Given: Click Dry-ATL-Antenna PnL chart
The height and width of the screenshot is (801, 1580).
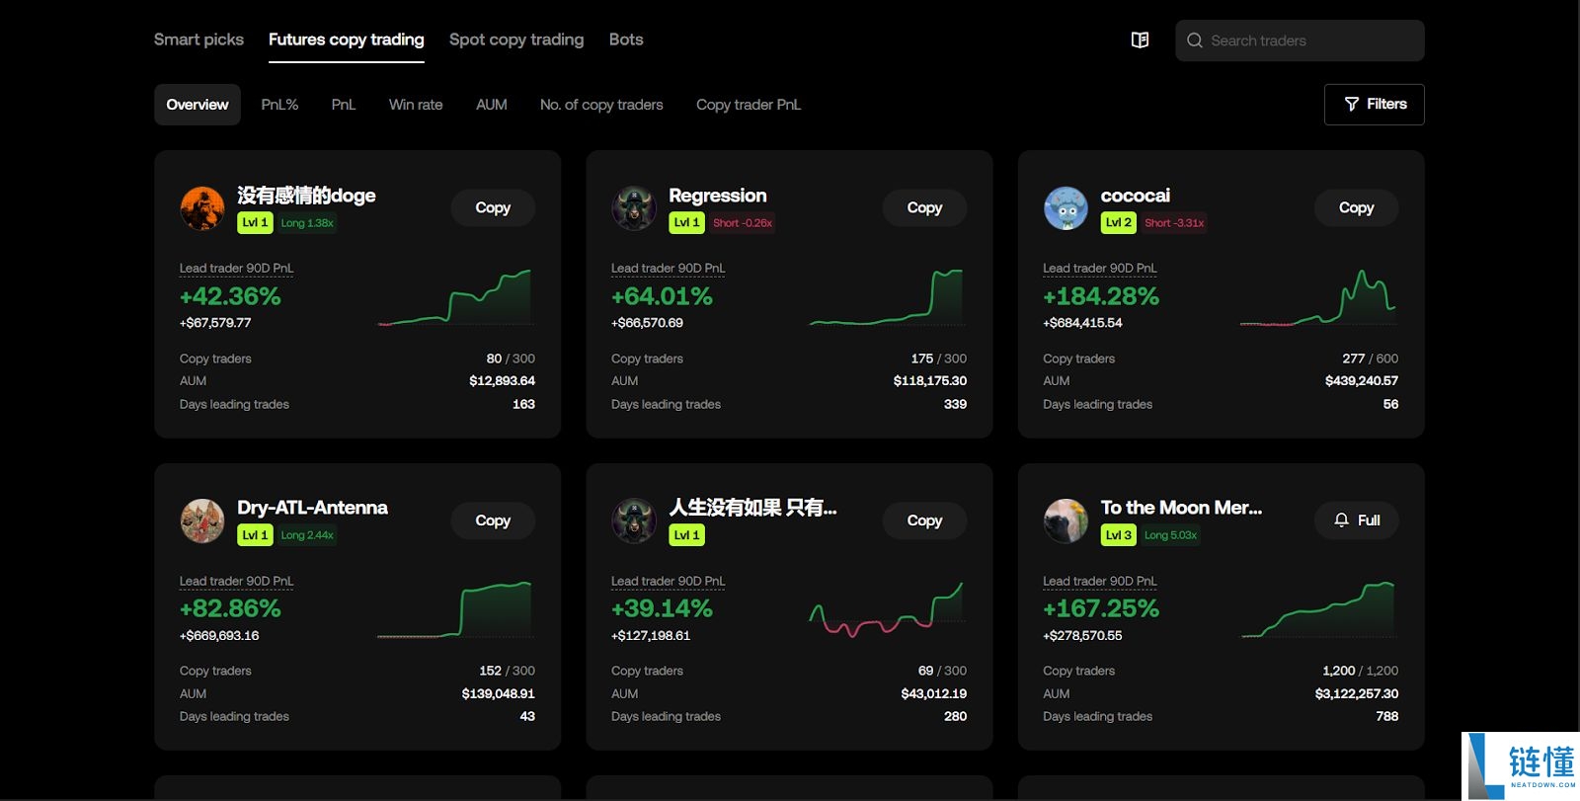Looking at the screenshot, I should [455, 609].
